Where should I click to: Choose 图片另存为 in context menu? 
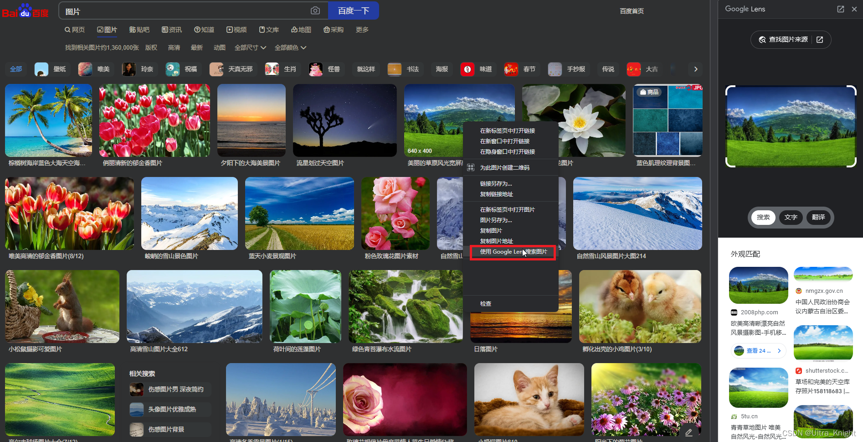(496, 220)
